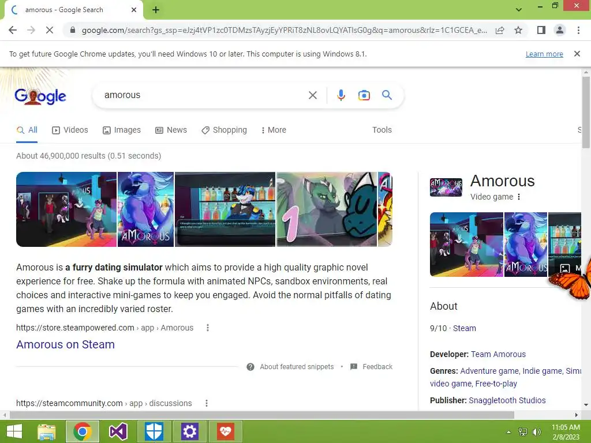Open the Chrome three-dot menu

click(x=578, y=30)
